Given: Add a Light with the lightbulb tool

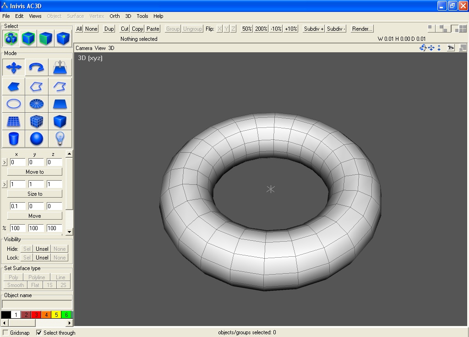Looking at the screenshot, I should tap(60, 138).
